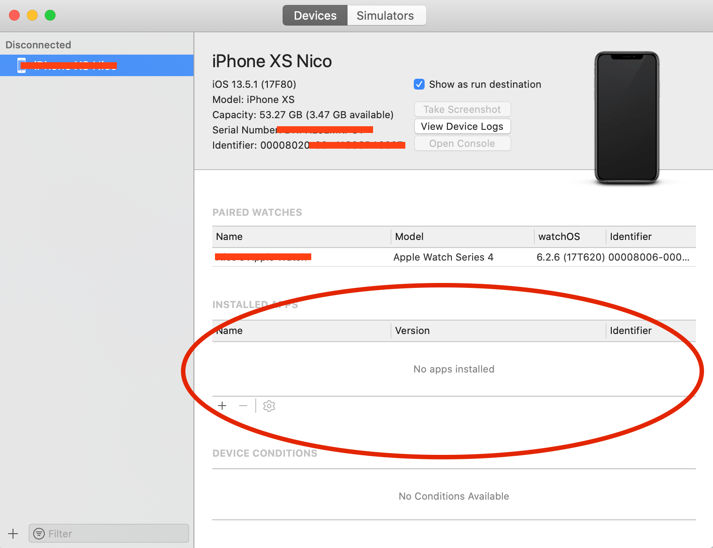713x548 pixels.
Task: Select the Apple Watch Series 4 row
Action: coord(454,257)
